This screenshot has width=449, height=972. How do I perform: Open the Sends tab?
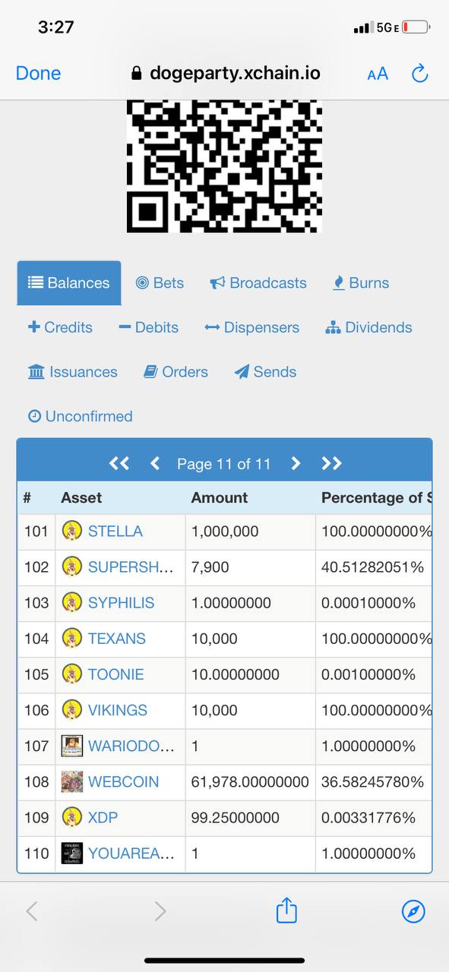pyautogui.click(x=265, y=372)
